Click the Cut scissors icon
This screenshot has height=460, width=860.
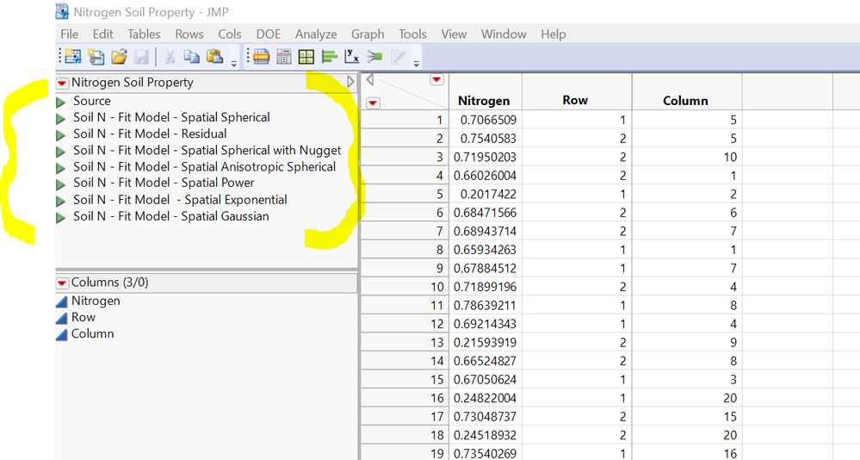coord(170,57)
